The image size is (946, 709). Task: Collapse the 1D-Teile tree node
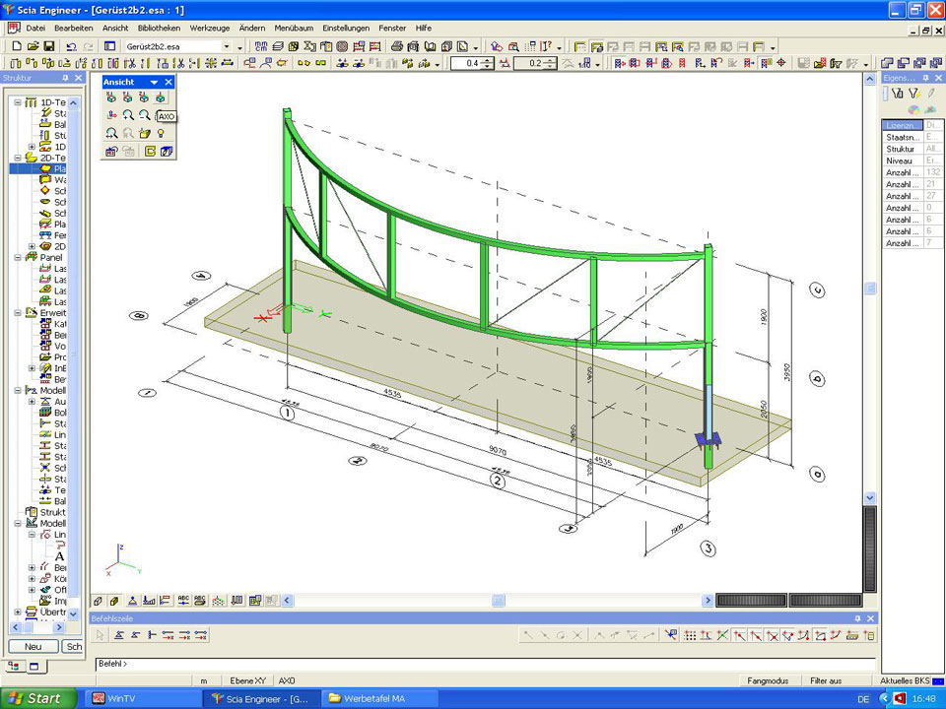(x=18, y=102)
